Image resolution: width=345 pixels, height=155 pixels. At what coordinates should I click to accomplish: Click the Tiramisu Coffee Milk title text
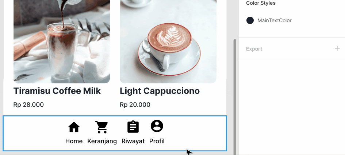point(57,91)
